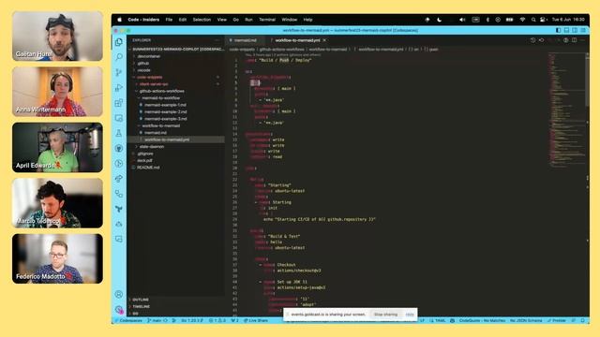This screenshot has height=337, width=600.
Task: Click Live Share in the status bar
Action: tap(256, 320)
